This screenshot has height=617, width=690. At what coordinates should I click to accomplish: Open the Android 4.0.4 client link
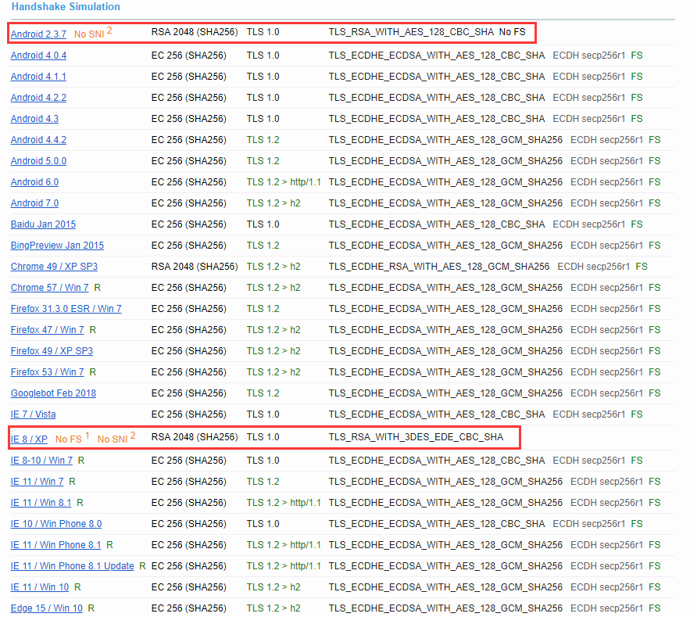pyautogui.click(x=39, y=56)
